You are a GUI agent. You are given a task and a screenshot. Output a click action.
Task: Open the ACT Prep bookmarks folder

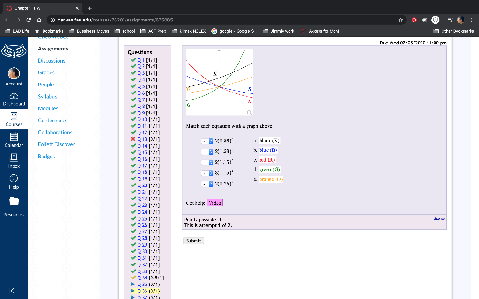tap(153, 31)
